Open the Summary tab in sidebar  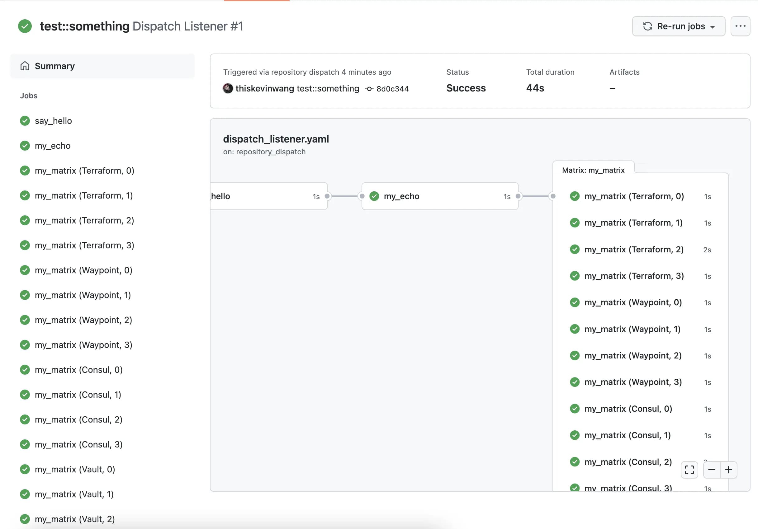point(55,66)
